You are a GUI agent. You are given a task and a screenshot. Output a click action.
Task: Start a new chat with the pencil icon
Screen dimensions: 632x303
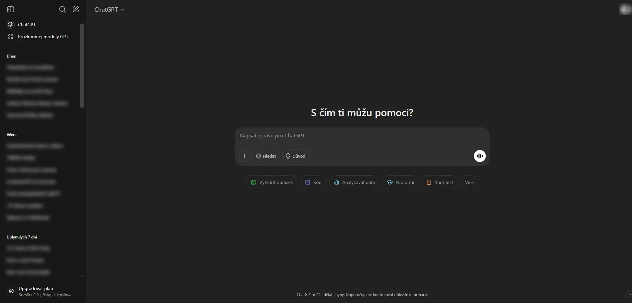point(76,9)
